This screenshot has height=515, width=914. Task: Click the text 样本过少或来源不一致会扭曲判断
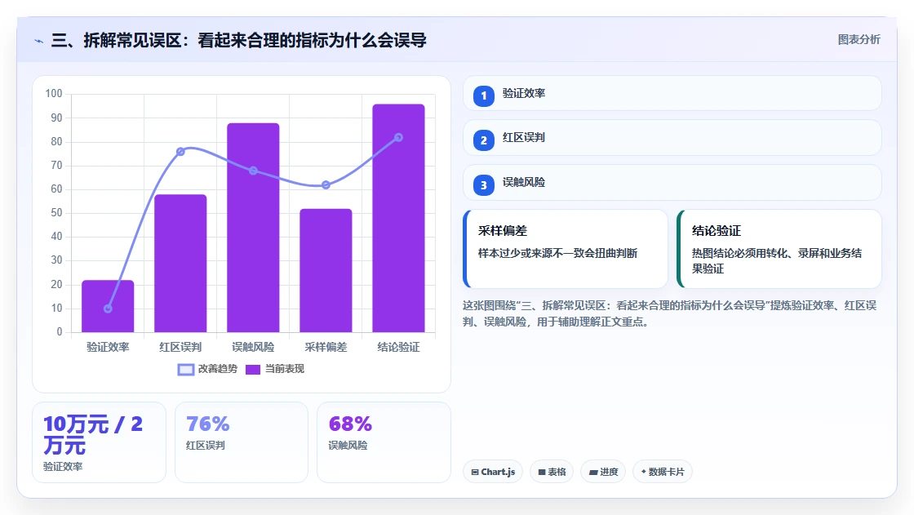(x=558, y=253)
